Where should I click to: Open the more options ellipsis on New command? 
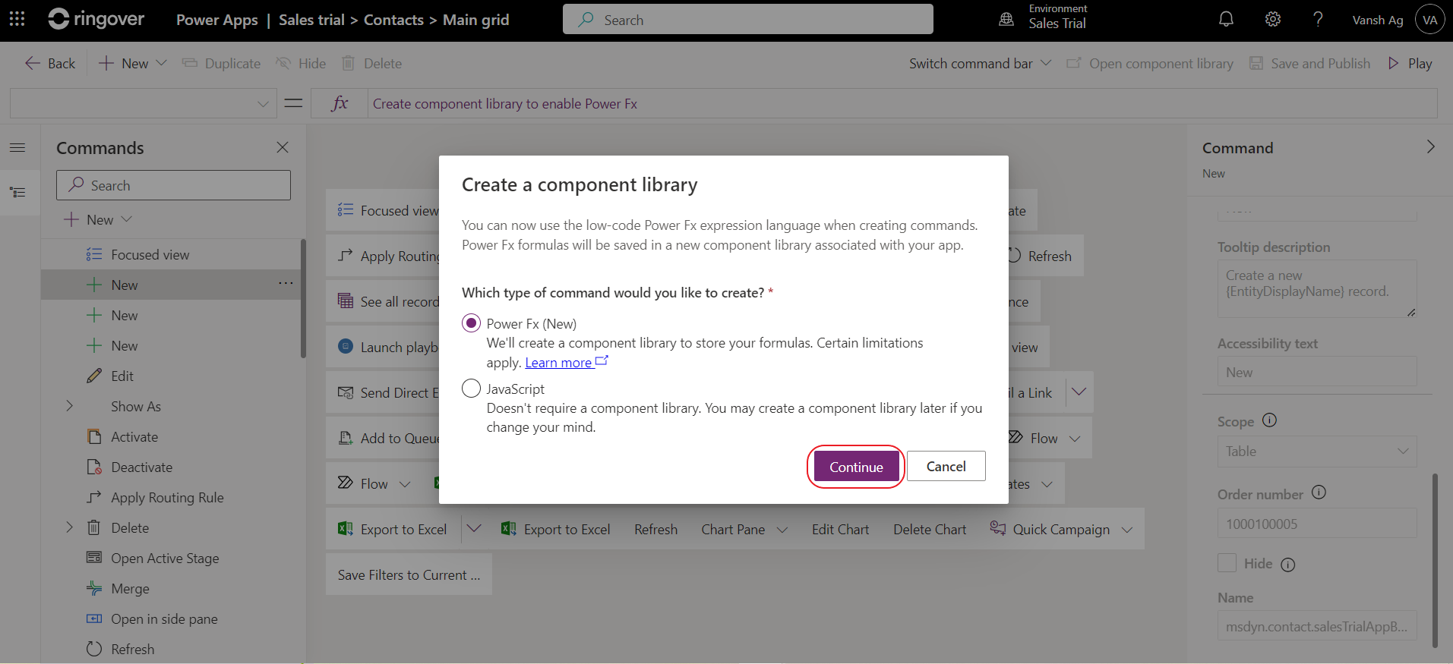pos(286,284)
